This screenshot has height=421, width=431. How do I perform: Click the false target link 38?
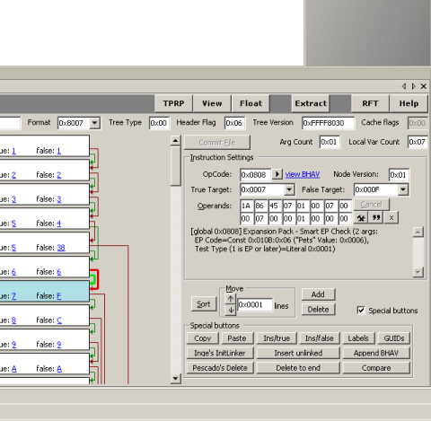coord(61,248)
